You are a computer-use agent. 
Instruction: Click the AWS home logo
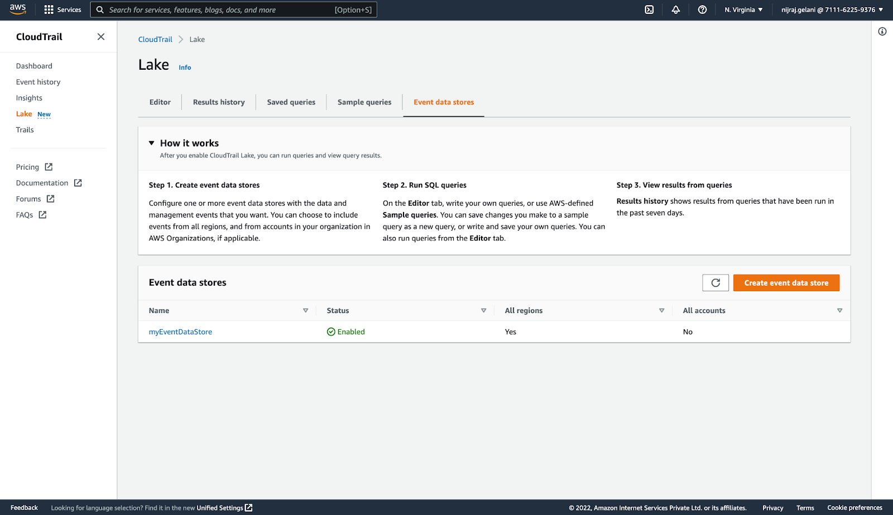pos(17,9)
